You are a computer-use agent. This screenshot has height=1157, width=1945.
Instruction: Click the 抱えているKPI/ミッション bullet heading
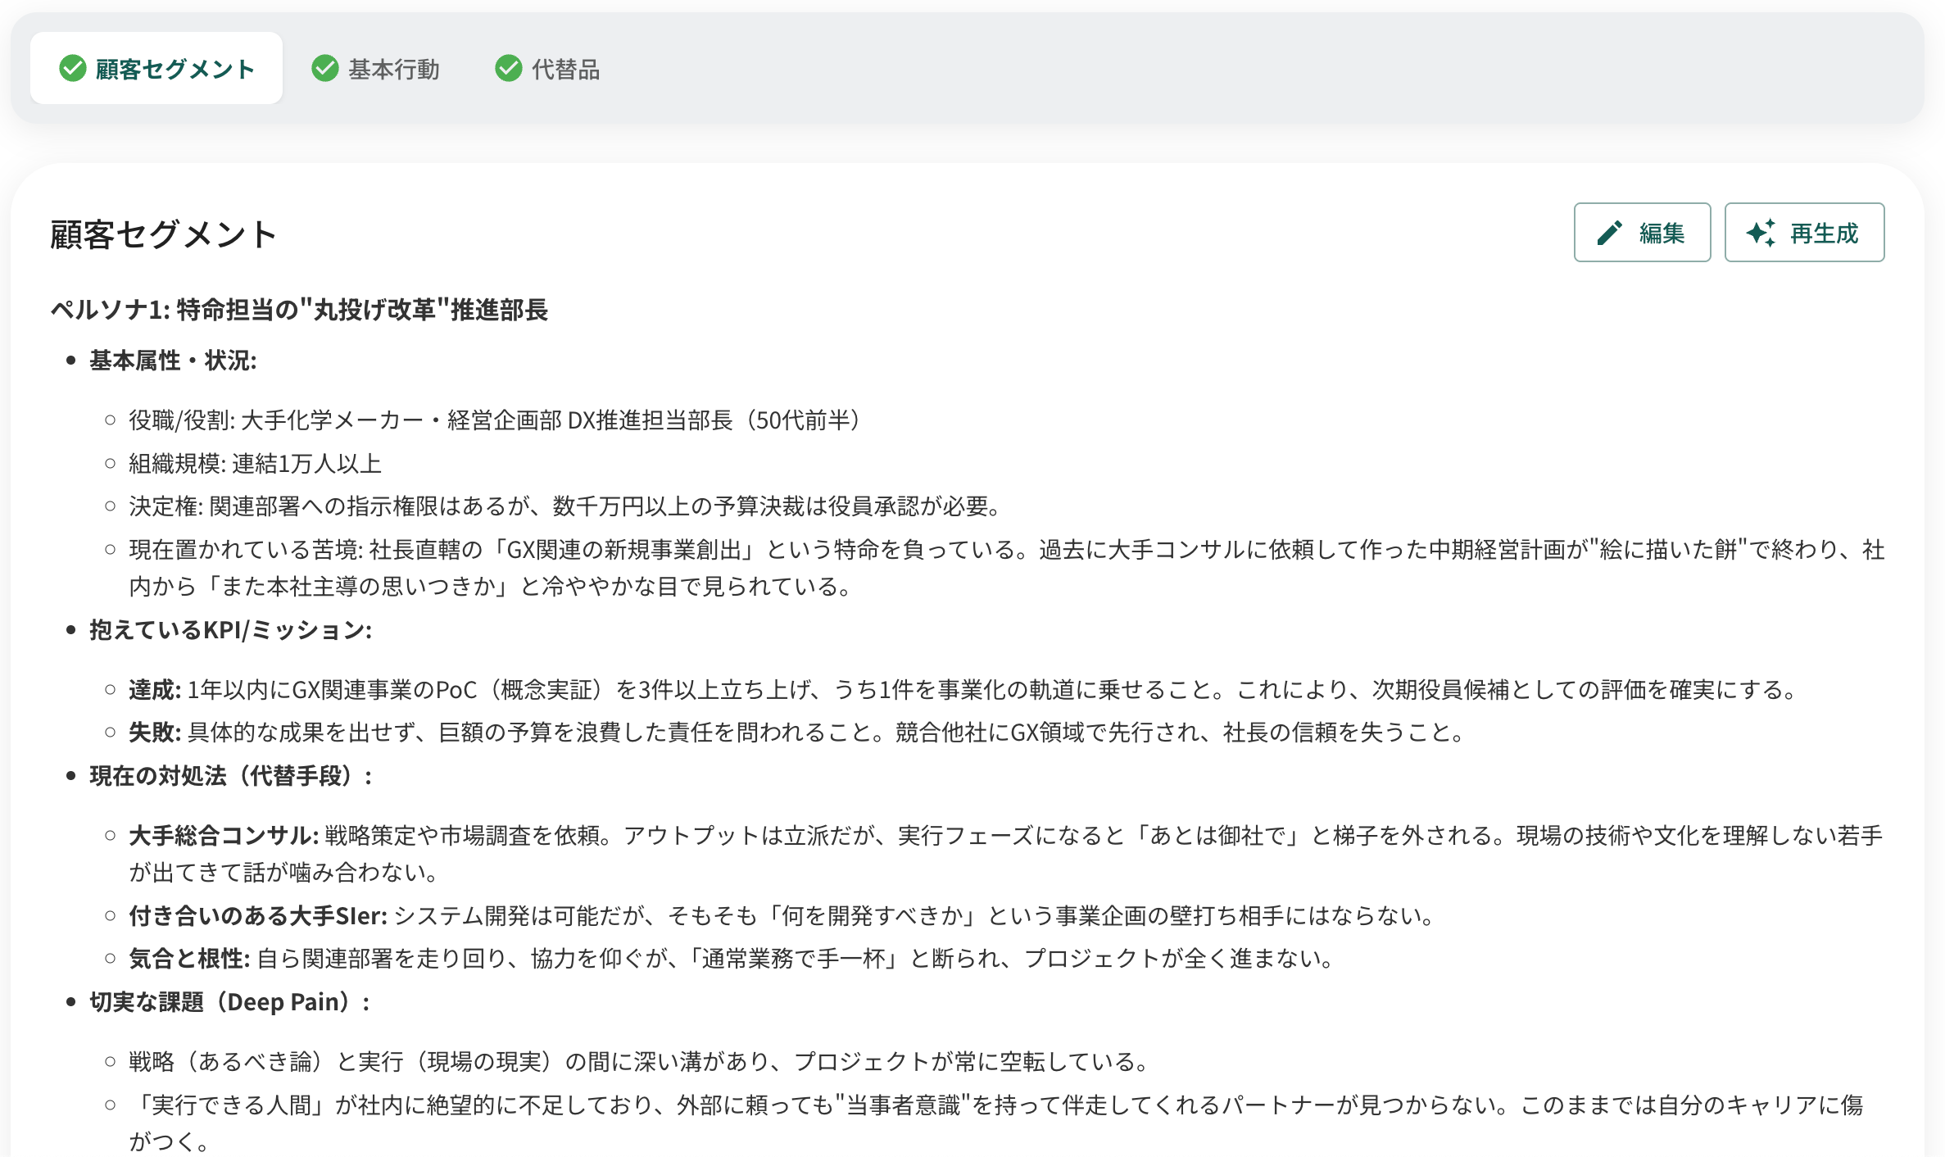tap(230, 630)
